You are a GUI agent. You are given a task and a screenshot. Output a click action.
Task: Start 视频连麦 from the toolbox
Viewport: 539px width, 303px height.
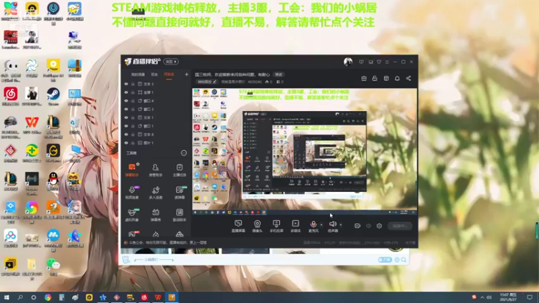point(132,193)
